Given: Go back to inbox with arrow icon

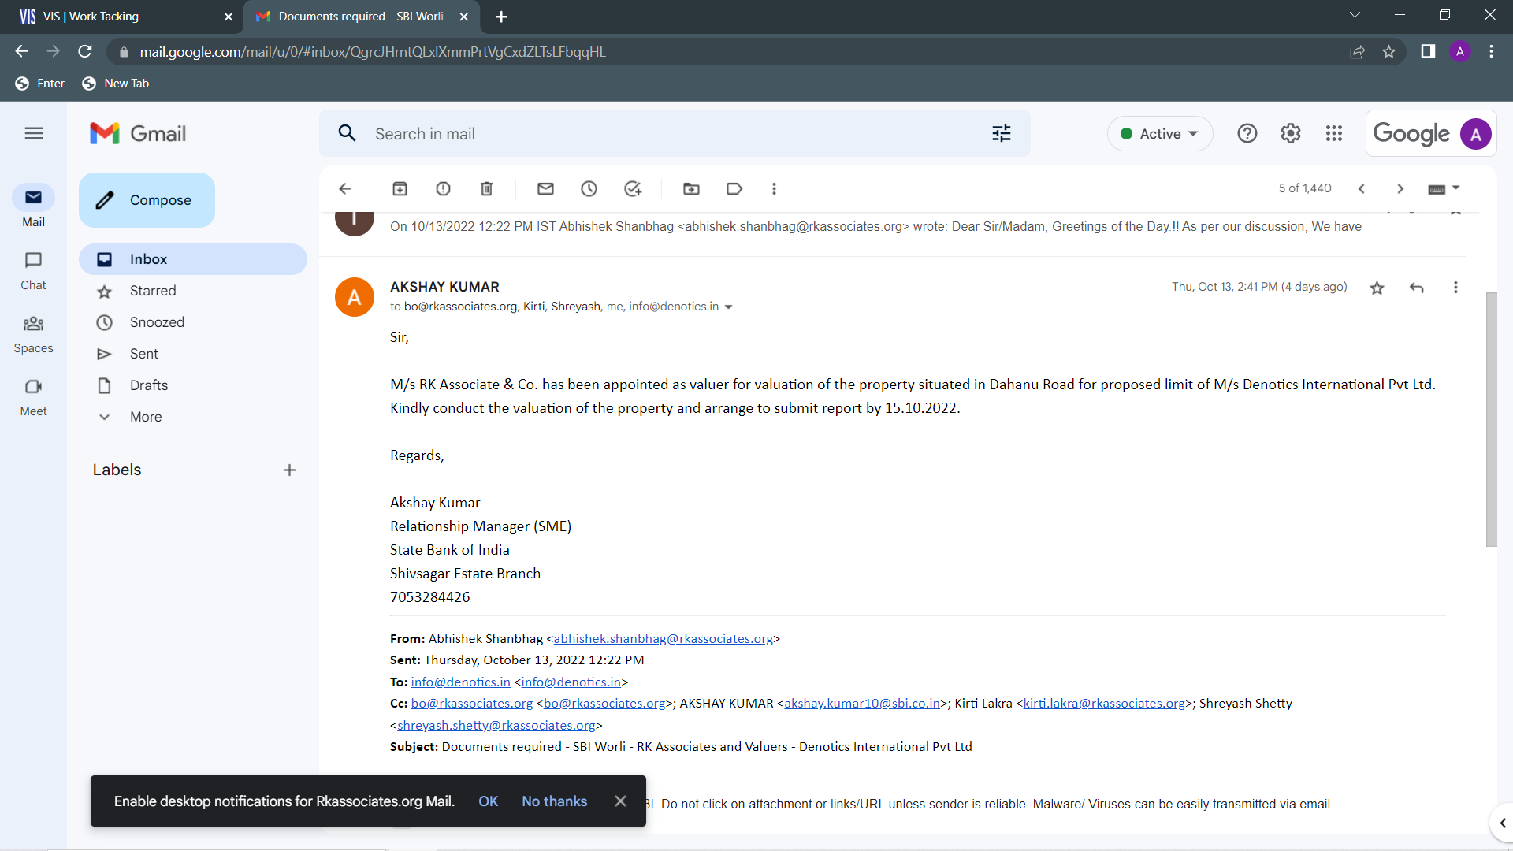Looking at the screenshot, I should click(344, 188).
